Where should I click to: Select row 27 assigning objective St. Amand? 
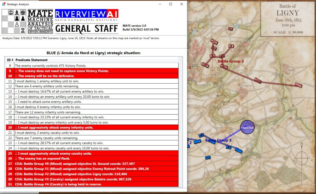(x=62, y=163)
